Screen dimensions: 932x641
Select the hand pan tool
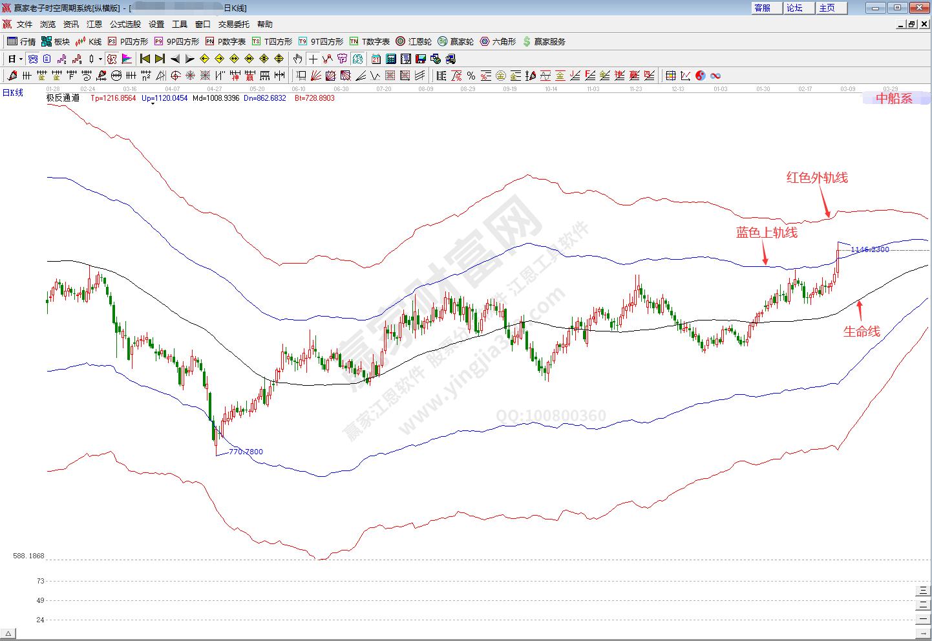click(x=297, y=59)
